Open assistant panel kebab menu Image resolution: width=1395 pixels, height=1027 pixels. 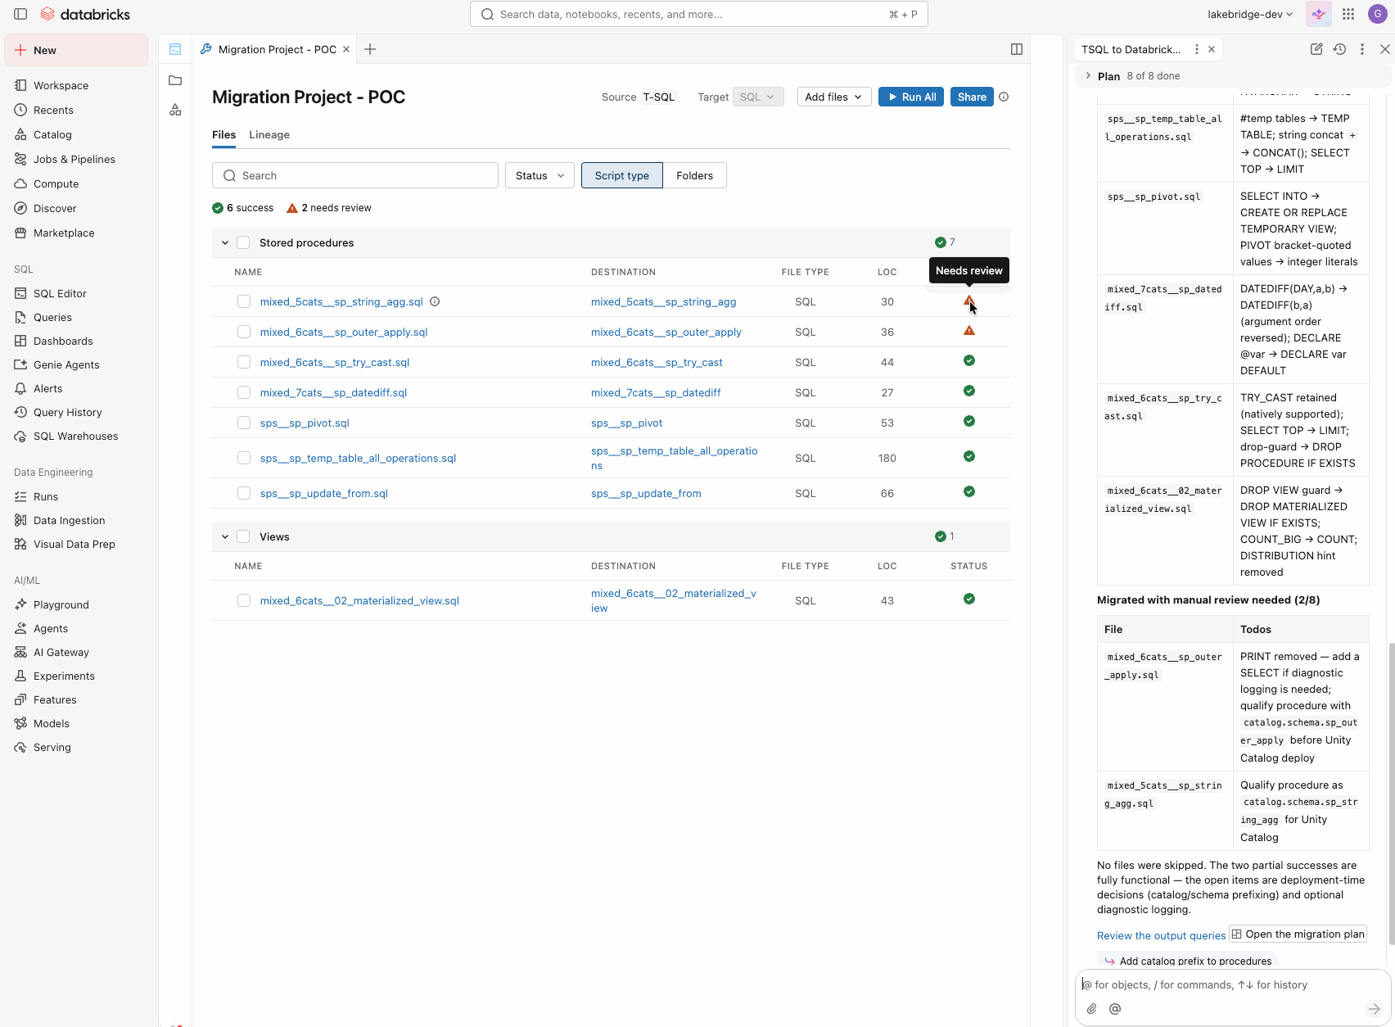click(1362, 49)
